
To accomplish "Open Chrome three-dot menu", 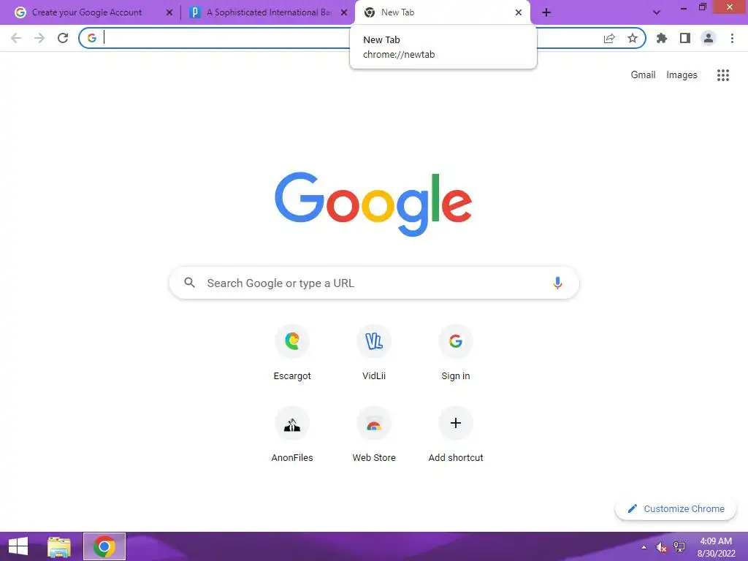I will coord(732,38).
